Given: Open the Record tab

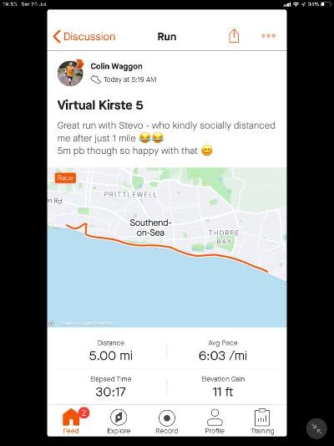Looking at the screenshot, I should (x=167, y=422).
